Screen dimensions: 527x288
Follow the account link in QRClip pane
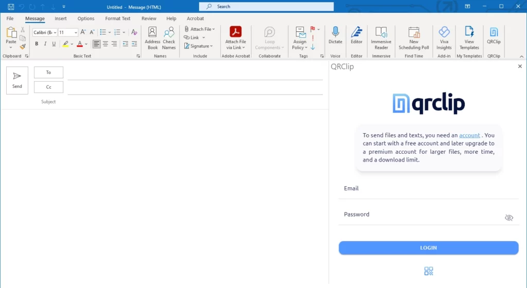point(469,135)
